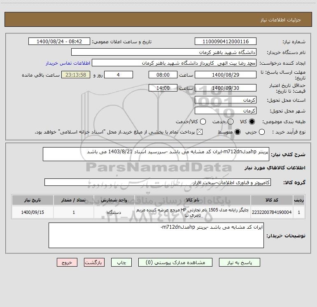The width and height of the screenshot is (317, 307).
Task: Select the کالا/خدمت radio button
Action: [x=203, y=122]
